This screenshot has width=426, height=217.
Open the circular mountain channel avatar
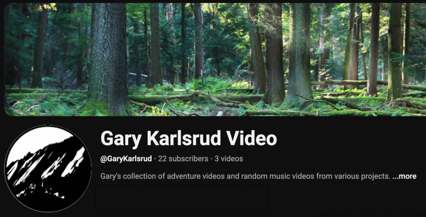[48, 168]
